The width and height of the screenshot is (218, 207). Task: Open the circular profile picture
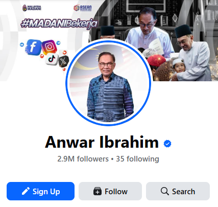pyautogui.click(x=108, y=83)
